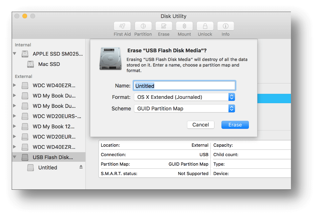Select the Mac SSD volume
This screenshot has width=319, height=218.
49,64
